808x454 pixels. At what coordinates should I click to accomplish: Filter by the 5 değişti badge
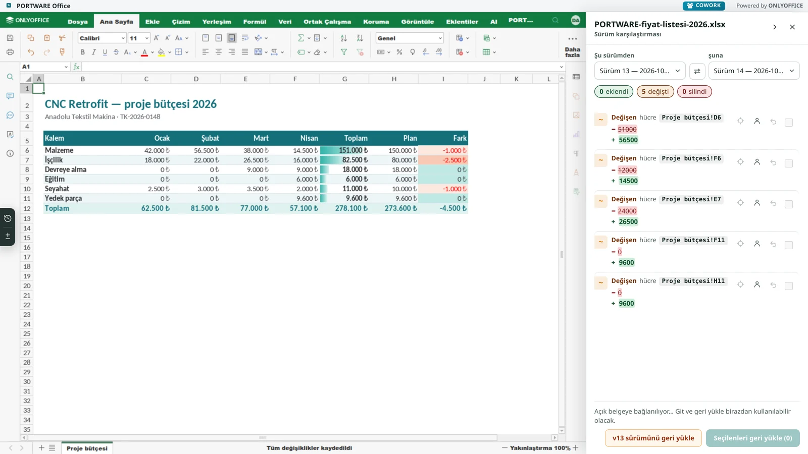655,91
